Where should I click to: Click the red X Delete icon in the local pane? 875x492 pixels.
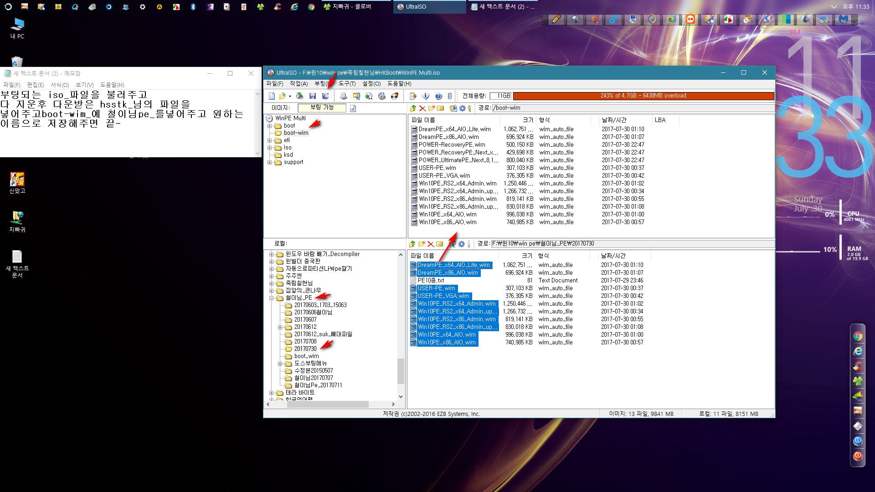[431, 244]
